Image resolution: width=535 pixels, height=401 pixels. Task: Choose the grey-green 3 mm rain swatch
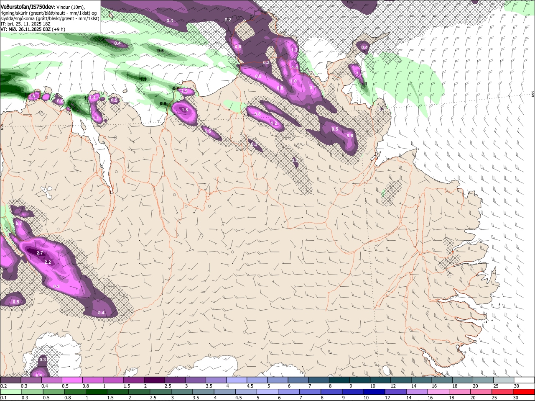click(181, 392)
